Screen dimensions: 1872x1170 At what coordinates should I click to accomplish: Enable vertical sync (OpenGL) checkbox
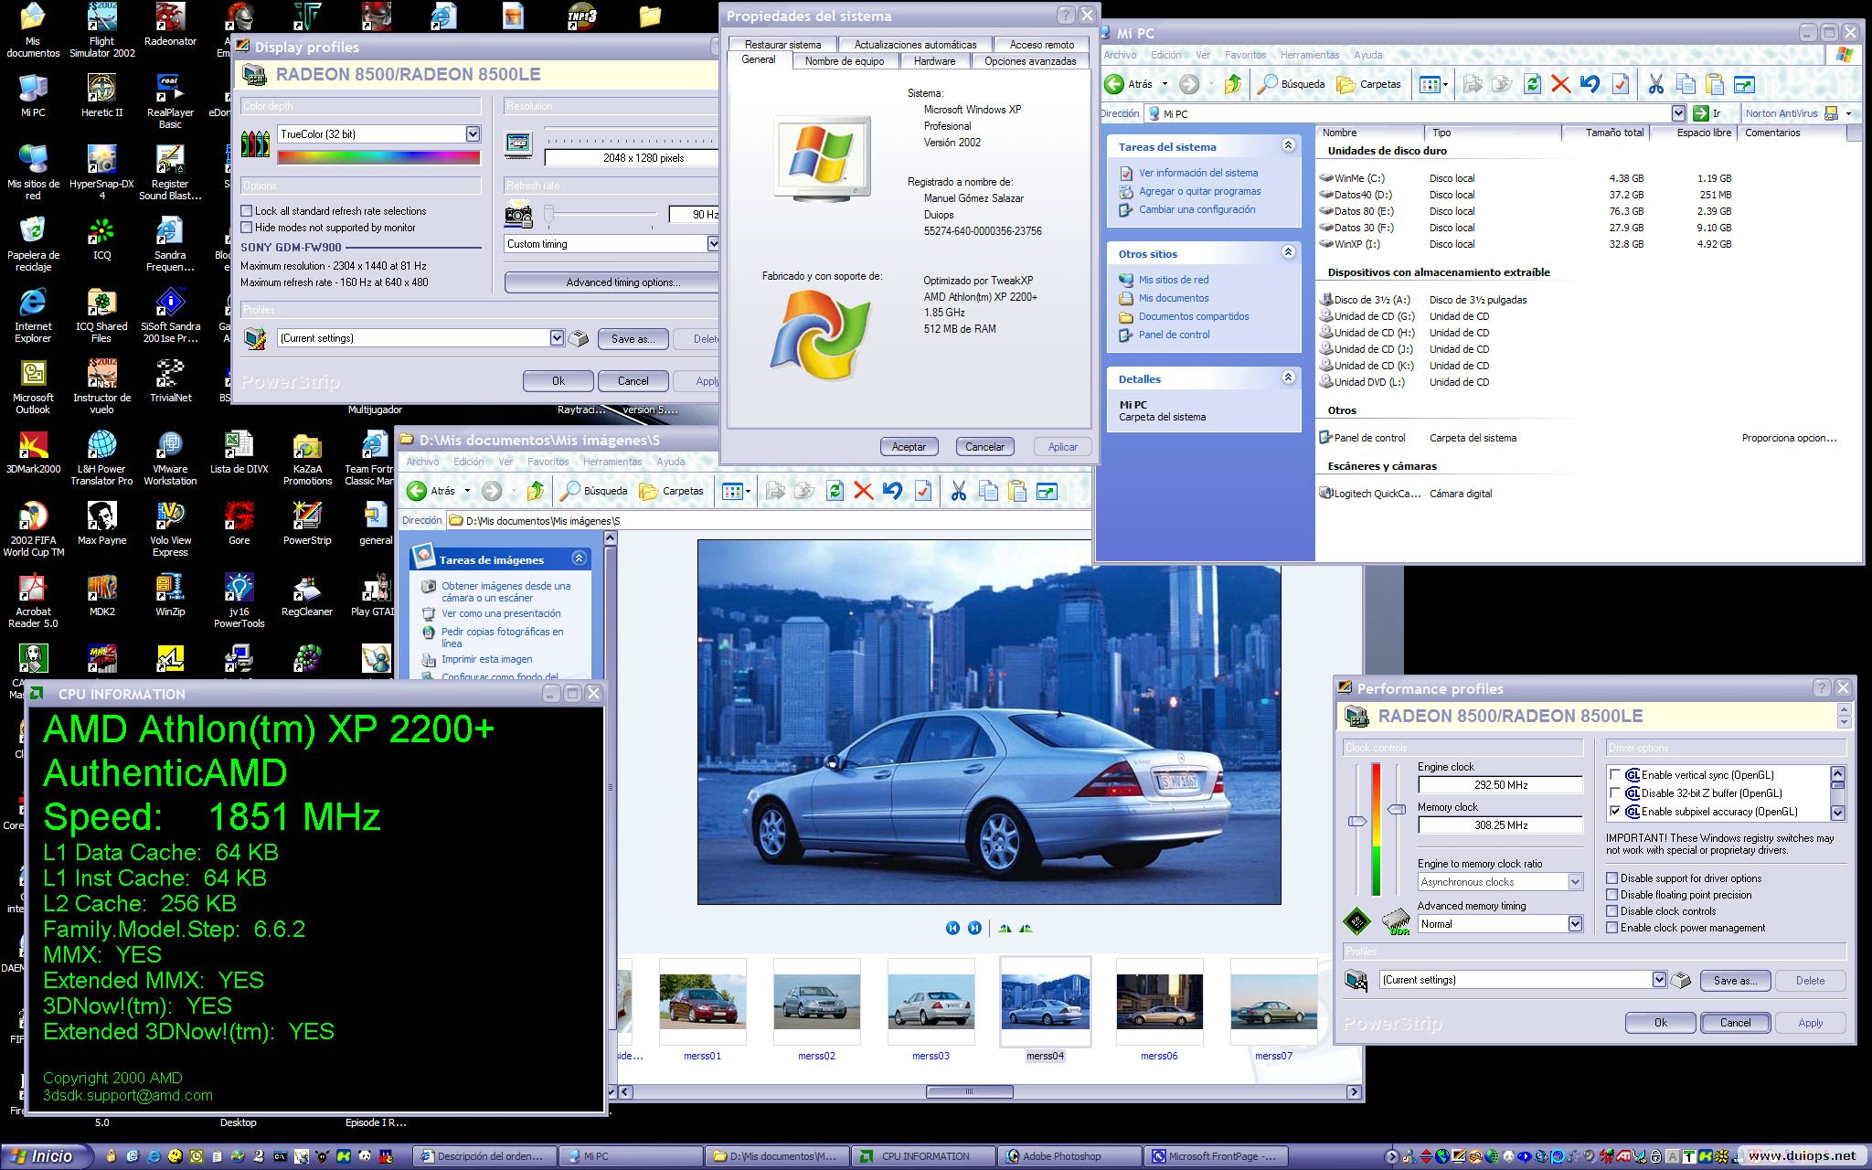[x=1614, y=775]
